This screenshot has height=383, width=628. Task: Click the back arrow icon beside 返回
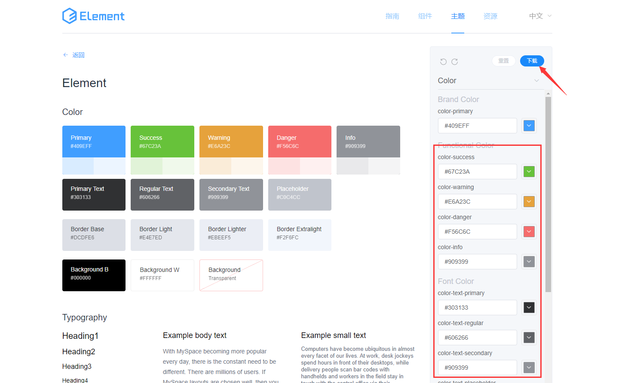pyautogui.click(x=65, y=55)
